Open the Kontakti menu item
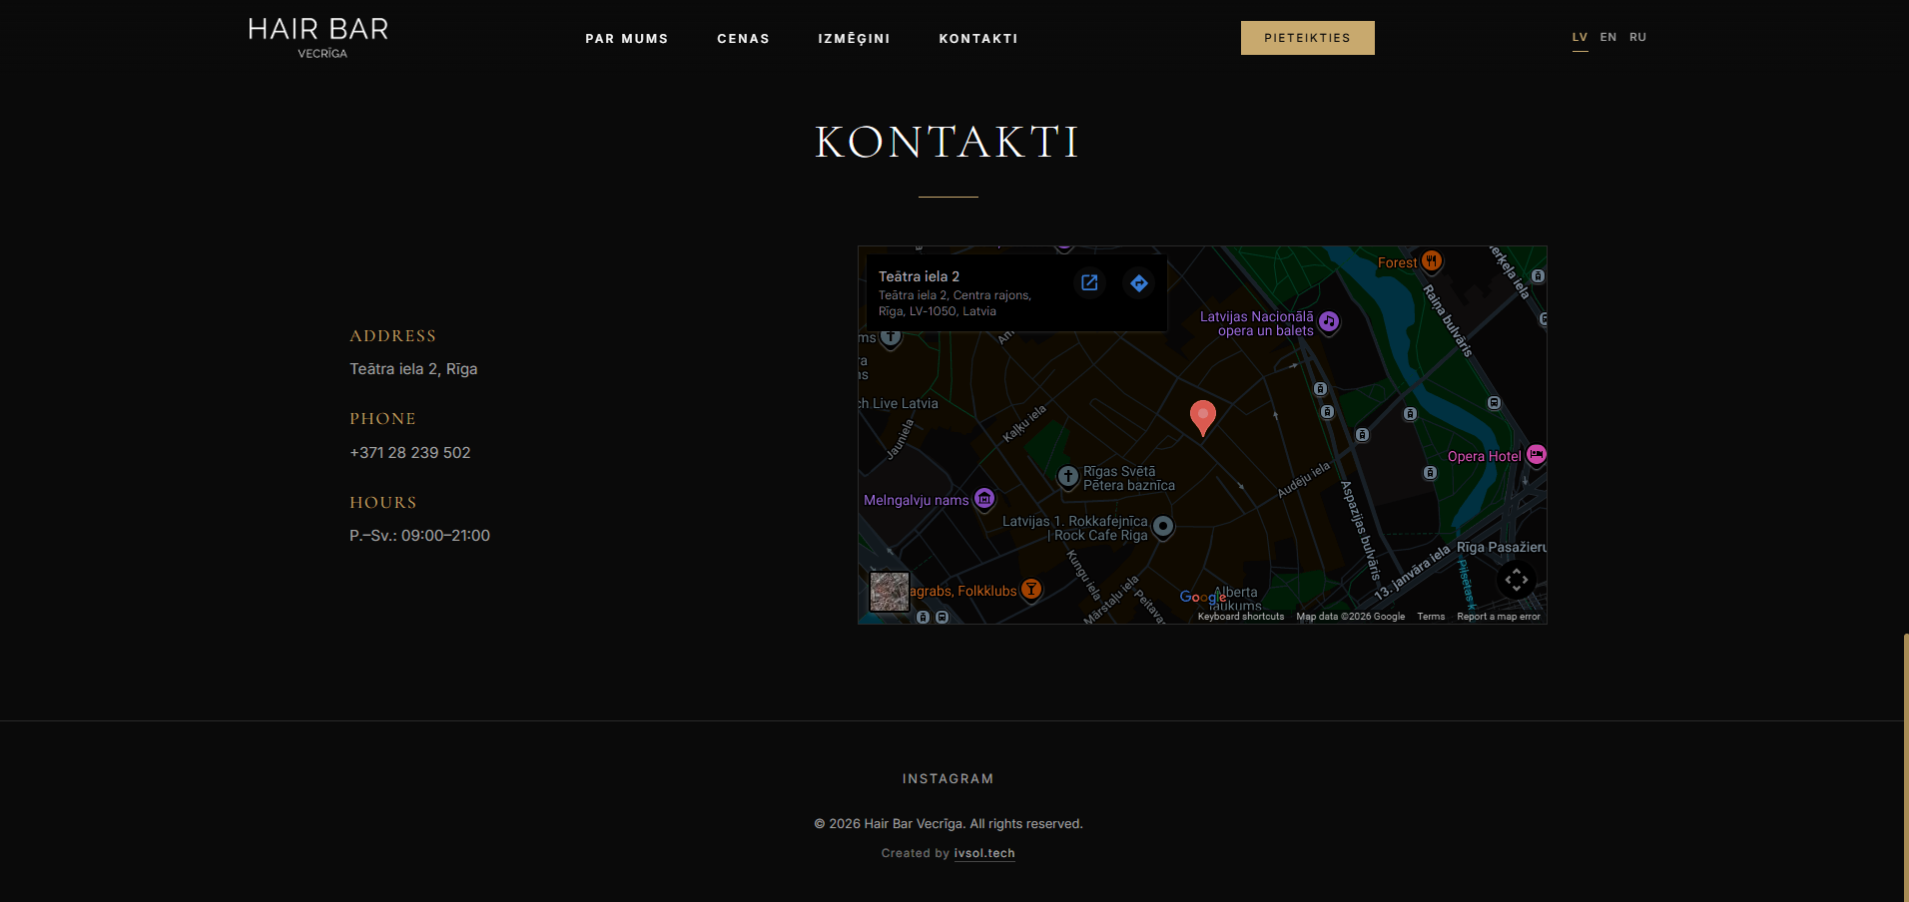Viewport: 1909px width, 902px height. pyautogui.click(x=978, y=39)
